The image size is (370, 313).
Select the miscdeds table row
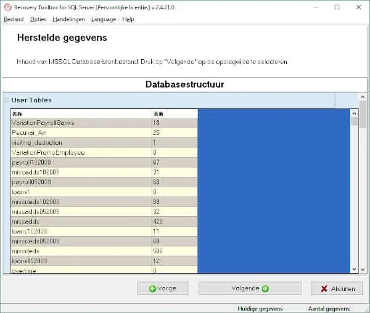[x=104, y=251]
